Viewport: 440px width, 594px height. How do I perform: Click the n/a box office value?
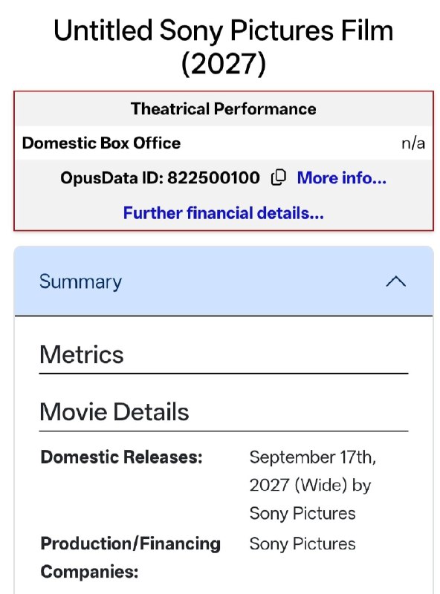413,143
